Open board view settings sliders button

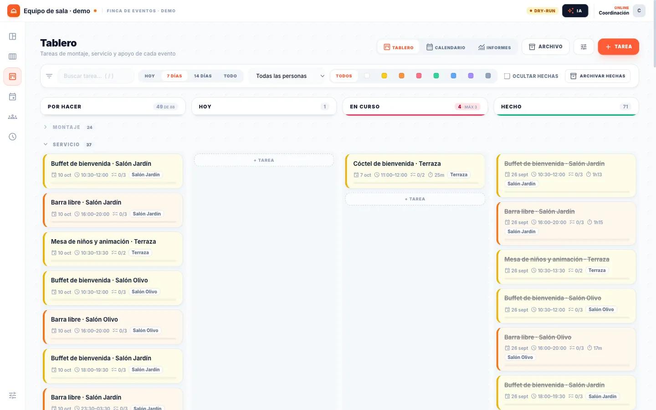pos(584,46)
